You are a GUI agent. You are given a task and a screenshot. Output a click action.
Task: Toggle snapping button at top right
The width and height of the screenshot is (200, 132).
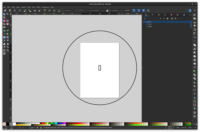(190, 11)
